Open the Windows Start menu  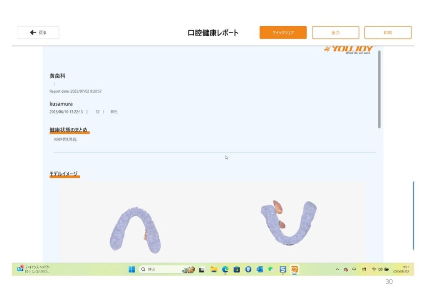pyautogui.click(x=131, y=270)
